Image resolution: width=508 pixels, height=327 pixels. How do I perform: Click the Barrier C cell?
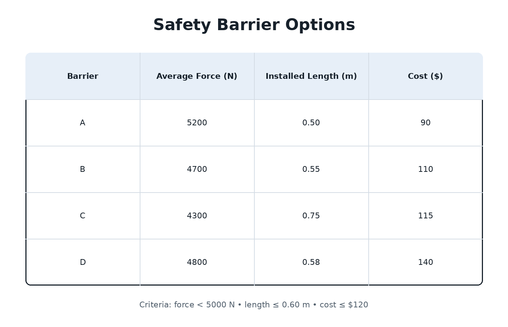(83, 216)
